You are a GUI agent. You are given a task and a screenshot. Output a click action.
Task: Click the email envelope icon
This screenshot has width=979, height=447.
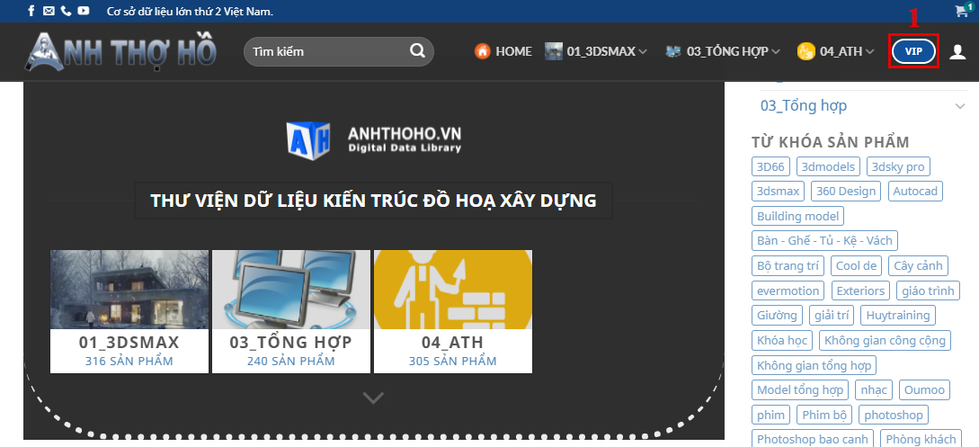point(49,11)
